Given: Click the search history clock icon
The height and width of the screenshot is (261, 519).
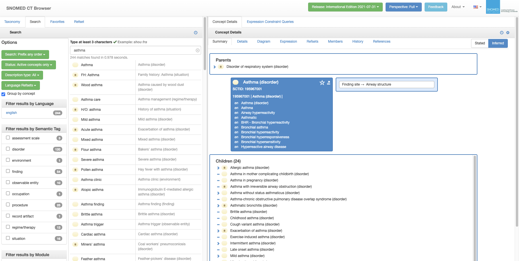Looking at the screenshot, I should coord(196,33).
